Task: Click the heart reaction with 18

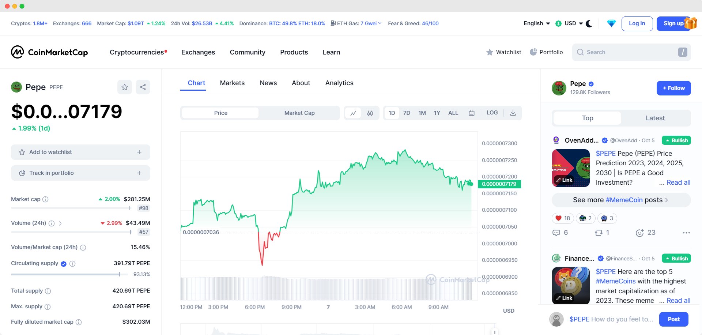Action: (563, 218)
